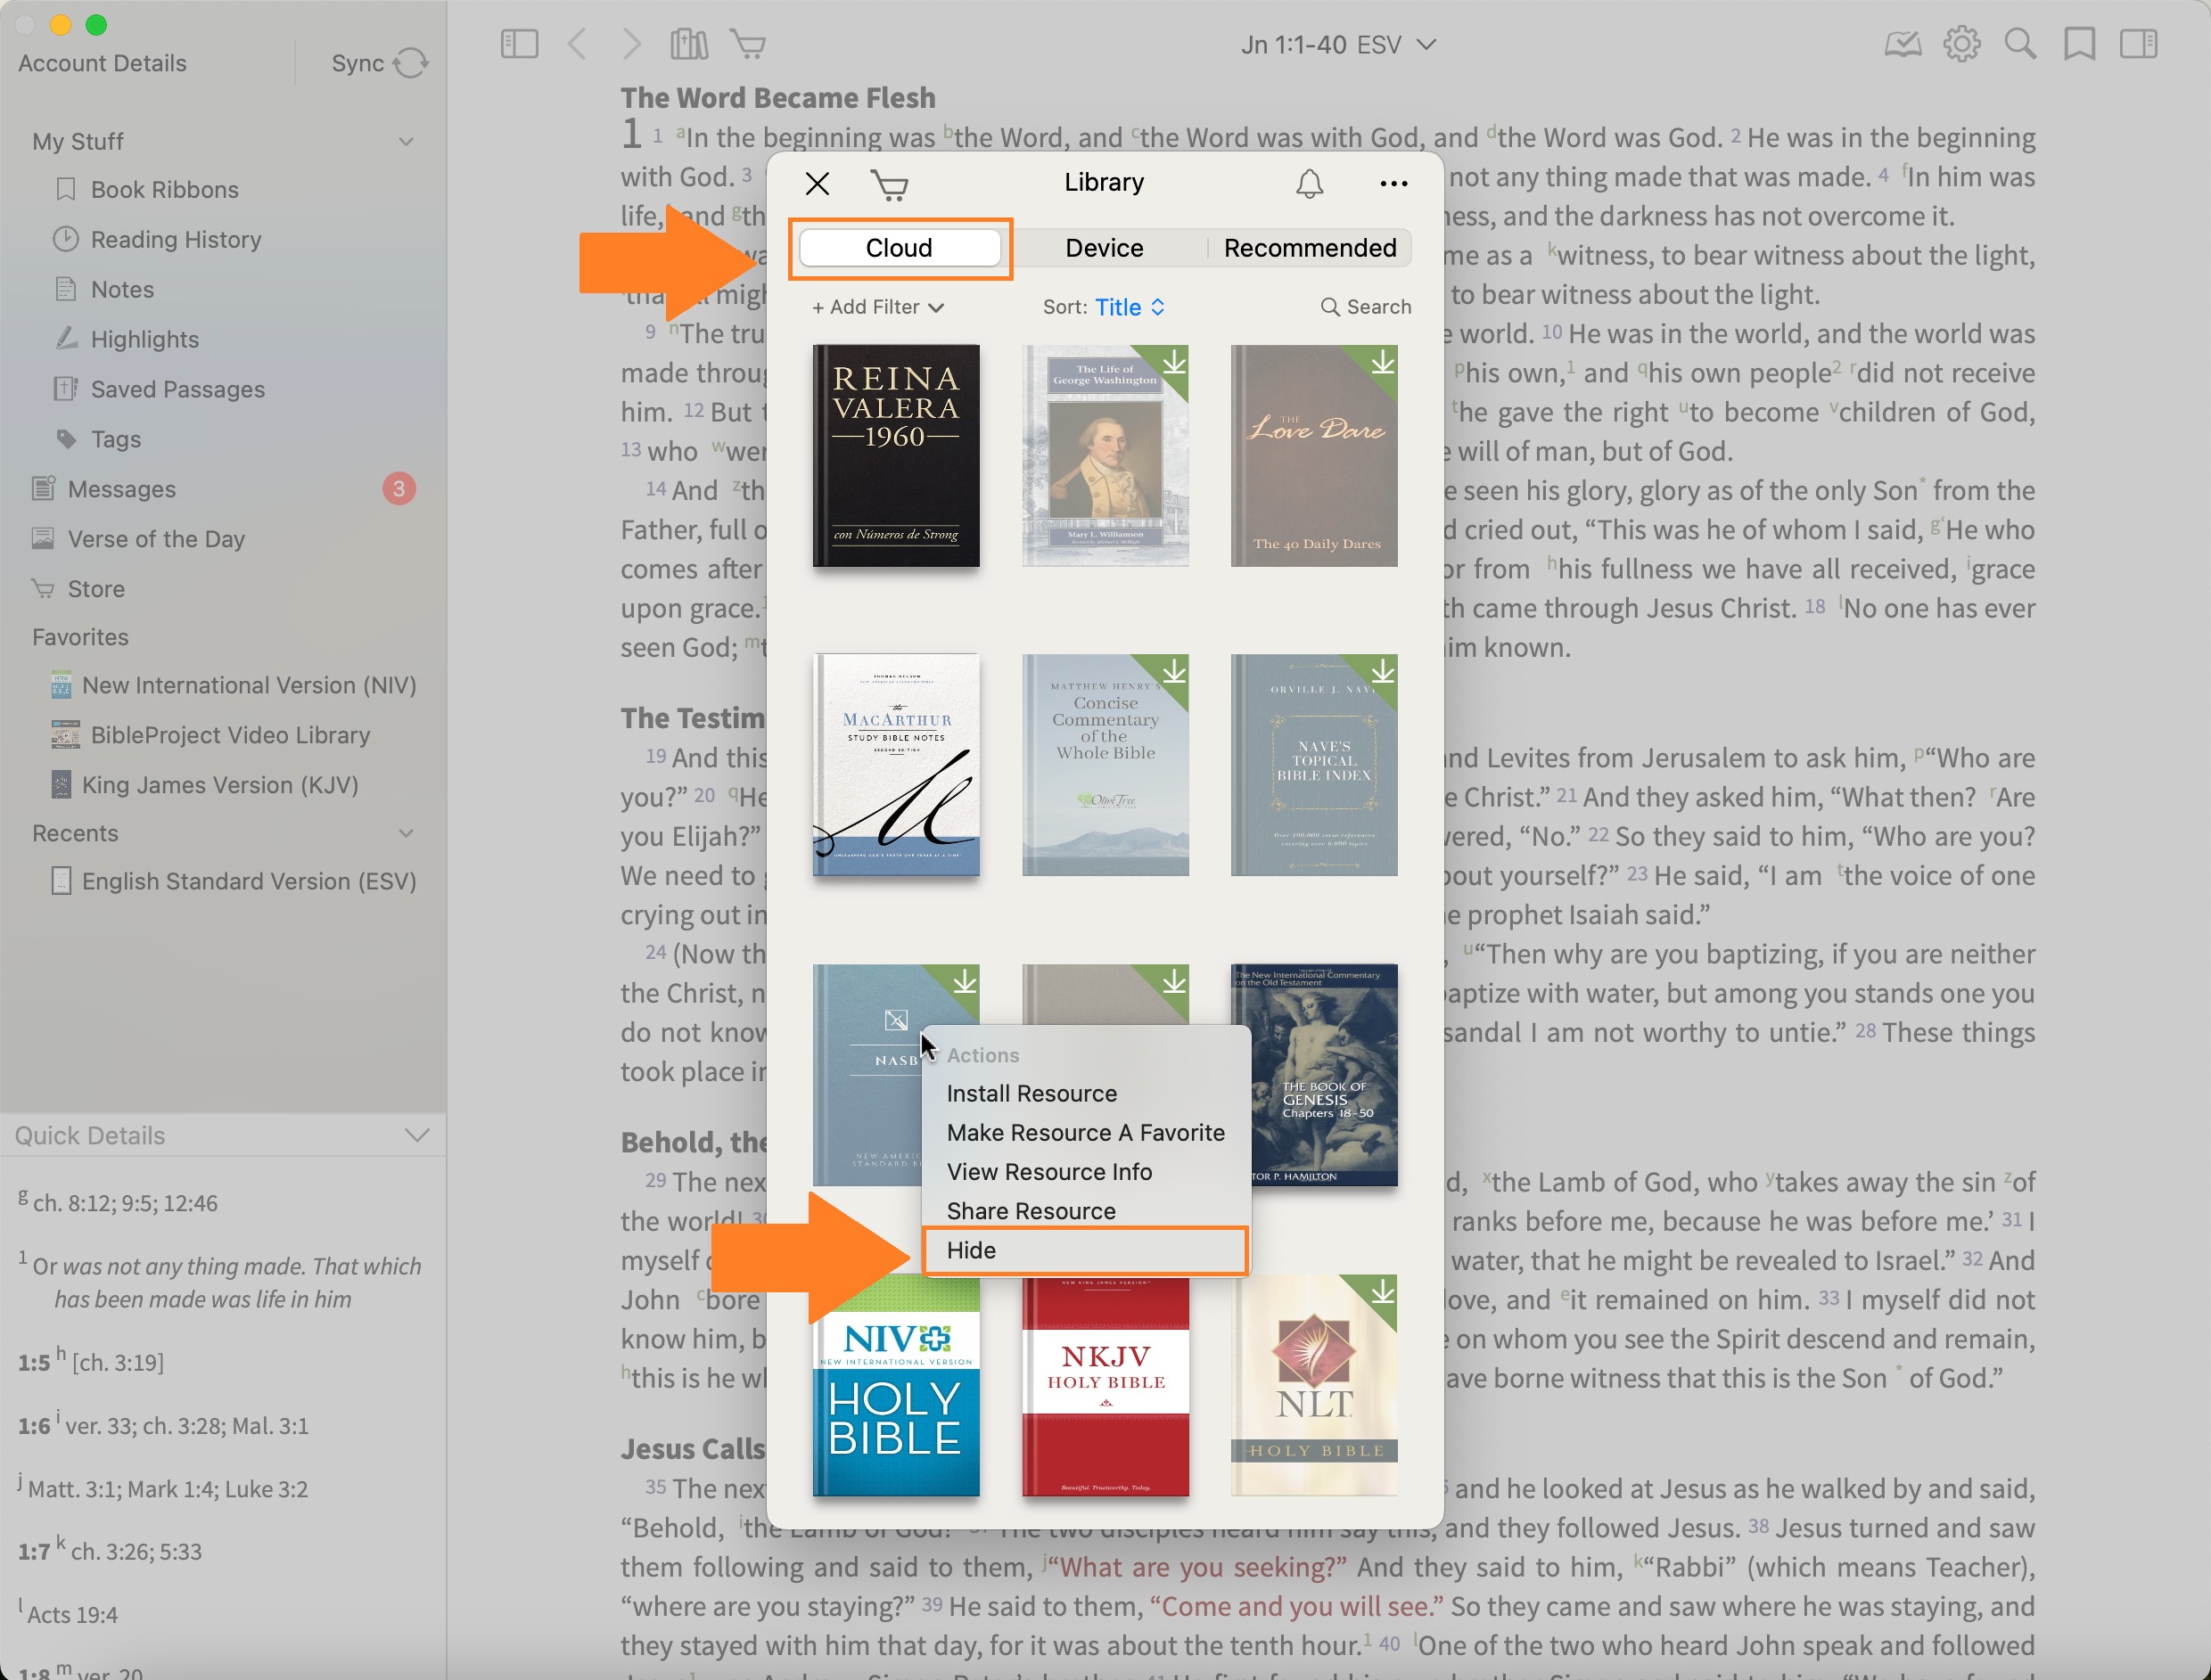Image resolution: width=2211 pixels, height=1680 pixels.
Task: Click the Sync icon in the sidebar
Action: 410,63
